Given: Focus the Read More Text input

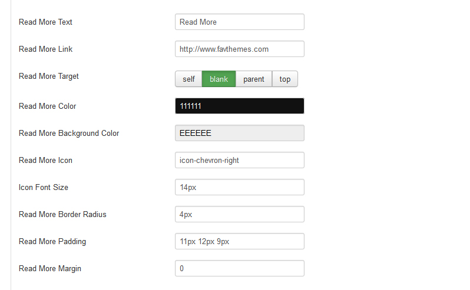Looking at the screenshot, I should click(x=240, y=22).
